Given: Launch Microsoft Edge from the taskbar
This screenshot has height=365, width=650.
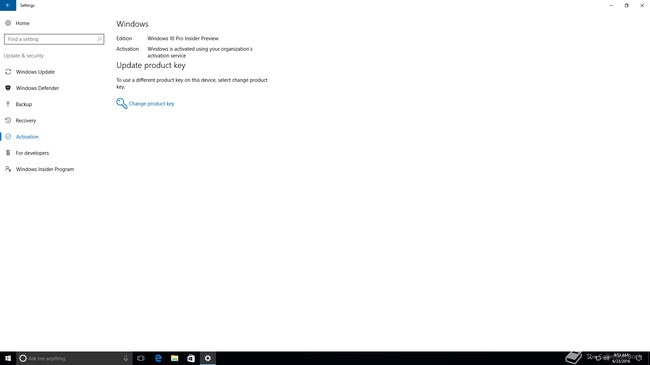Looking at the screenshot, I should (x=158, y=358).
